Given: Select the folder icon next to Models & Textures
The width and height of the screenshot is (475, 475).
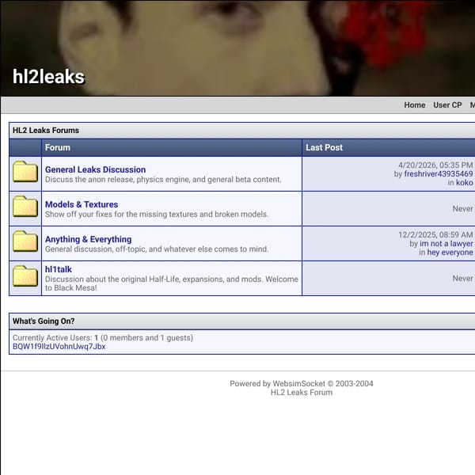Looking at the screenshot, I should click(x=25, y=207).
